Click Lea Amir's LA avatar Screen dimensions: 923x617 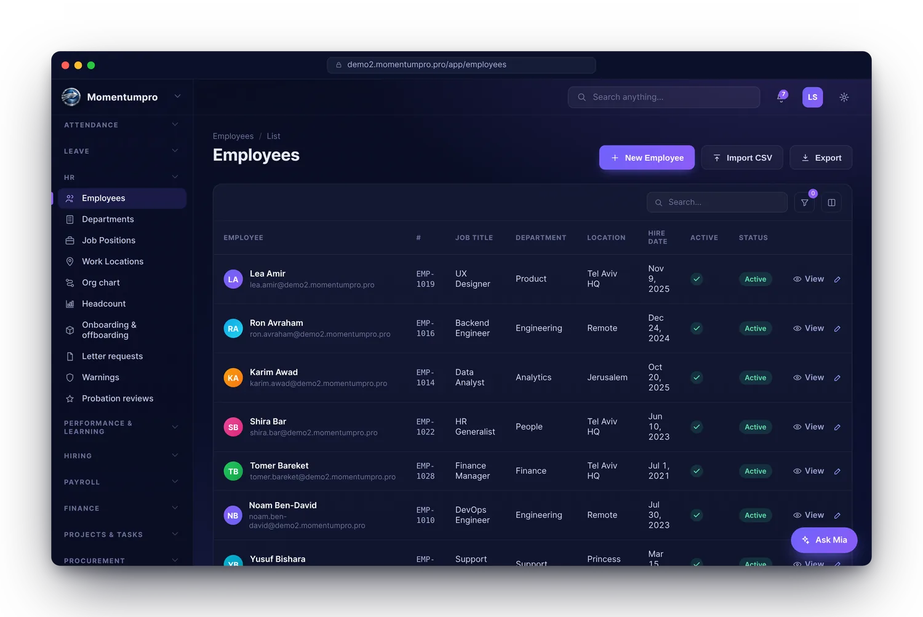click(233, 279)
